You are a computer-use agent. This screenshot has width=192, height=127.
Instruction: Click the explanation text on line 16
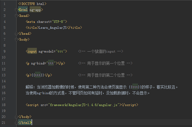click(x=87, y=93)
